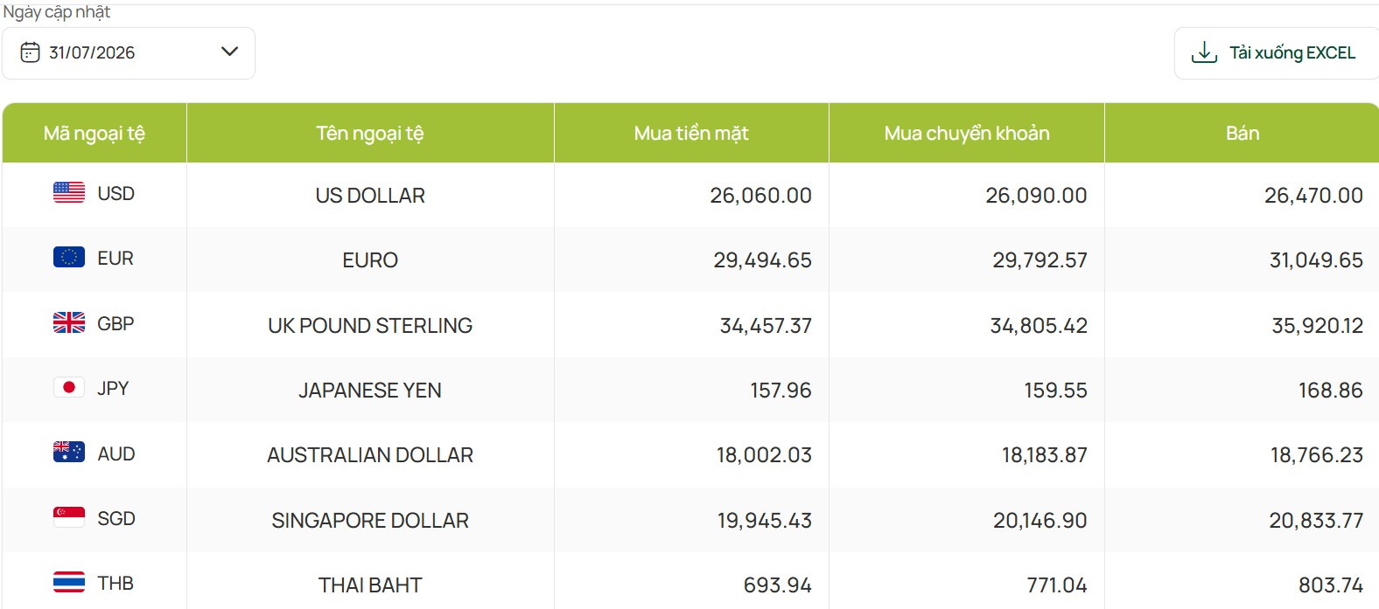The height and width of the screenshot is (609, 1379).
Task: Select the US DOLLAR currency name
Action: (x=370, y=196)
